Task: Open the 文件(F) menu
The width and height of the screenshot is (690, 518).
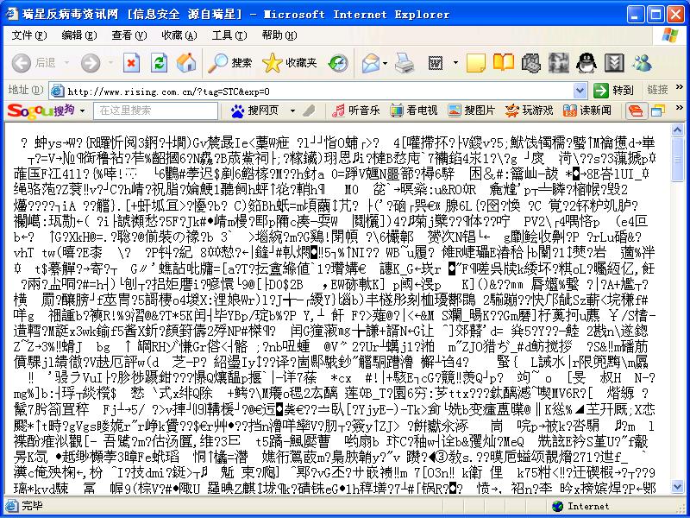Action: point(29,35)
